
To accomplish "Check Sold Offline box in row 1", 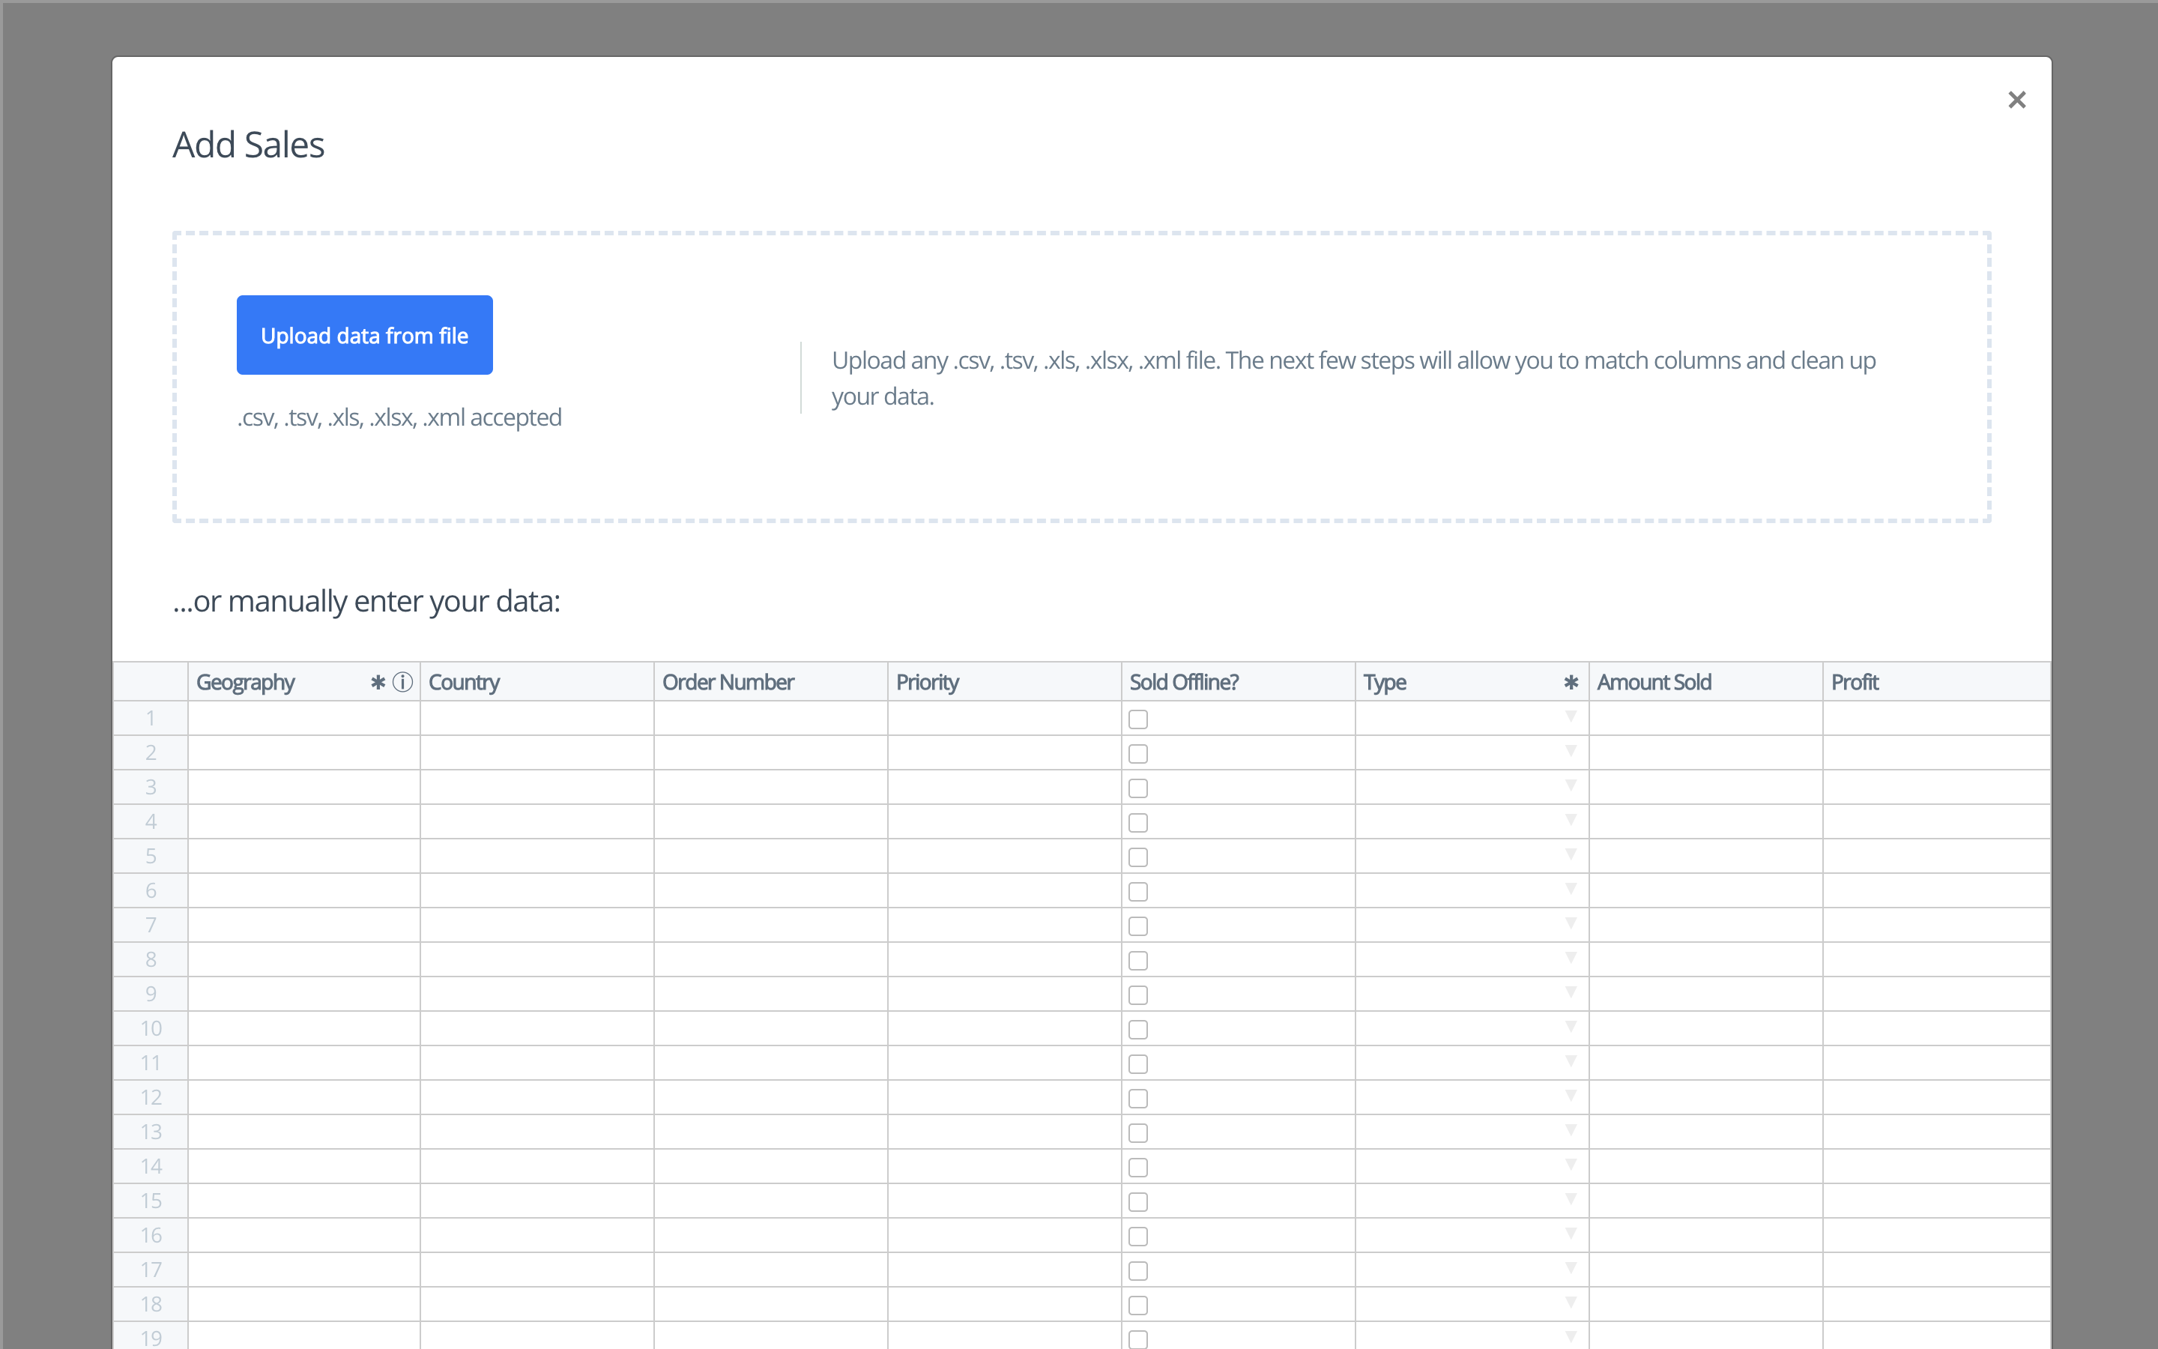I will click(1138, 719).
